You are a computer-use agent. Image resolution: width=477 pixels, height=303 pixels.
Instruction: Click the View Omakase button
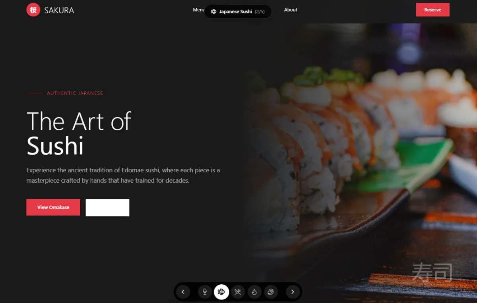(53, 207)
